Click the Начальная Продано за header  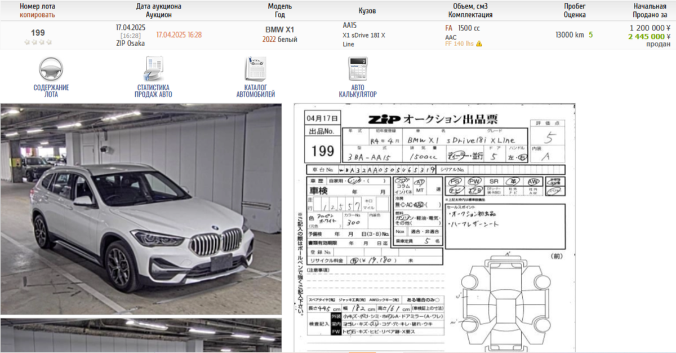point(650,11)
